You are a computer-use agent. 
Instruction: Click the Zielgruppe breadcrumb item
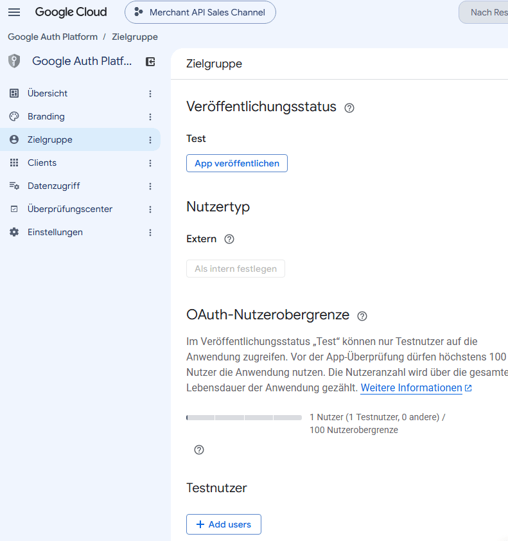(135, 37)
